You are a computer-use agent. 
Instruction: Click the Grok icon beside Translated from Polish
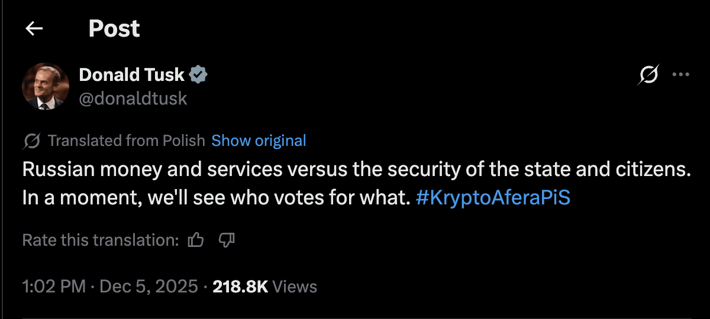click(x=31, y=141)
